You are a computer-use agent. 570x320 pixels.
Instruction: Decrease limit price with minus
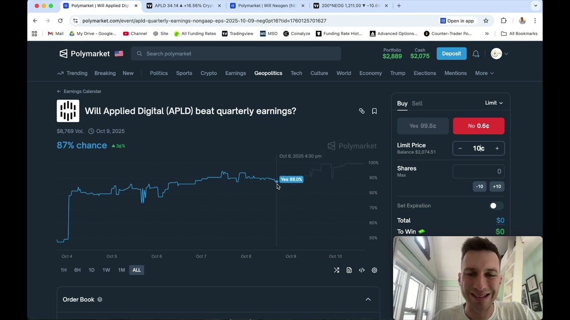(x=460, y=148)
